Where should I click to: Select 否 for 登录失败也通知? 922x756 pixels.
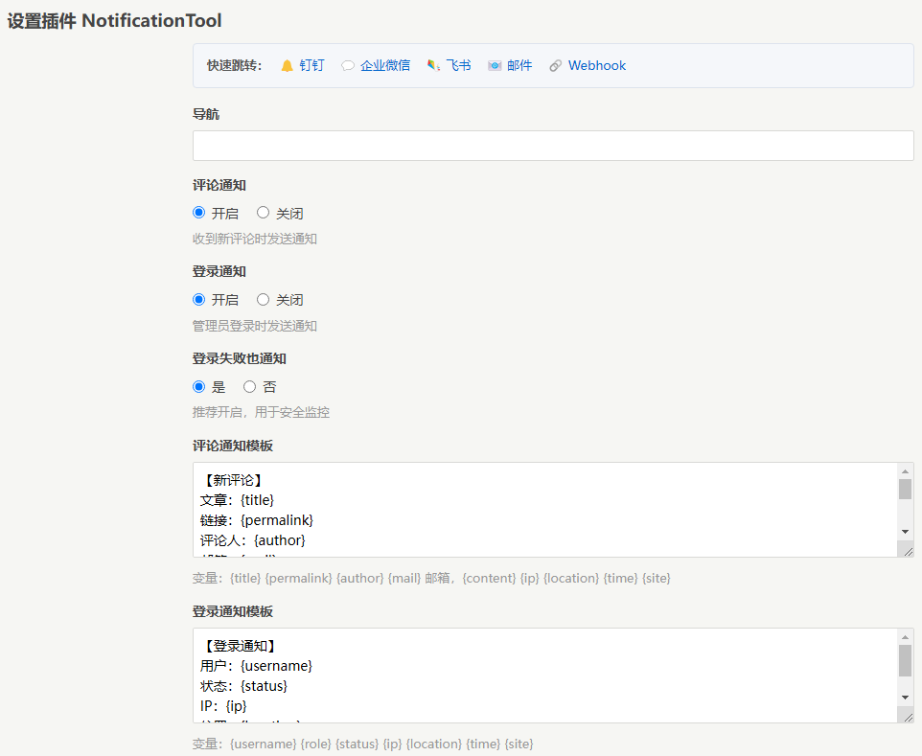click(x=248, y=386)
